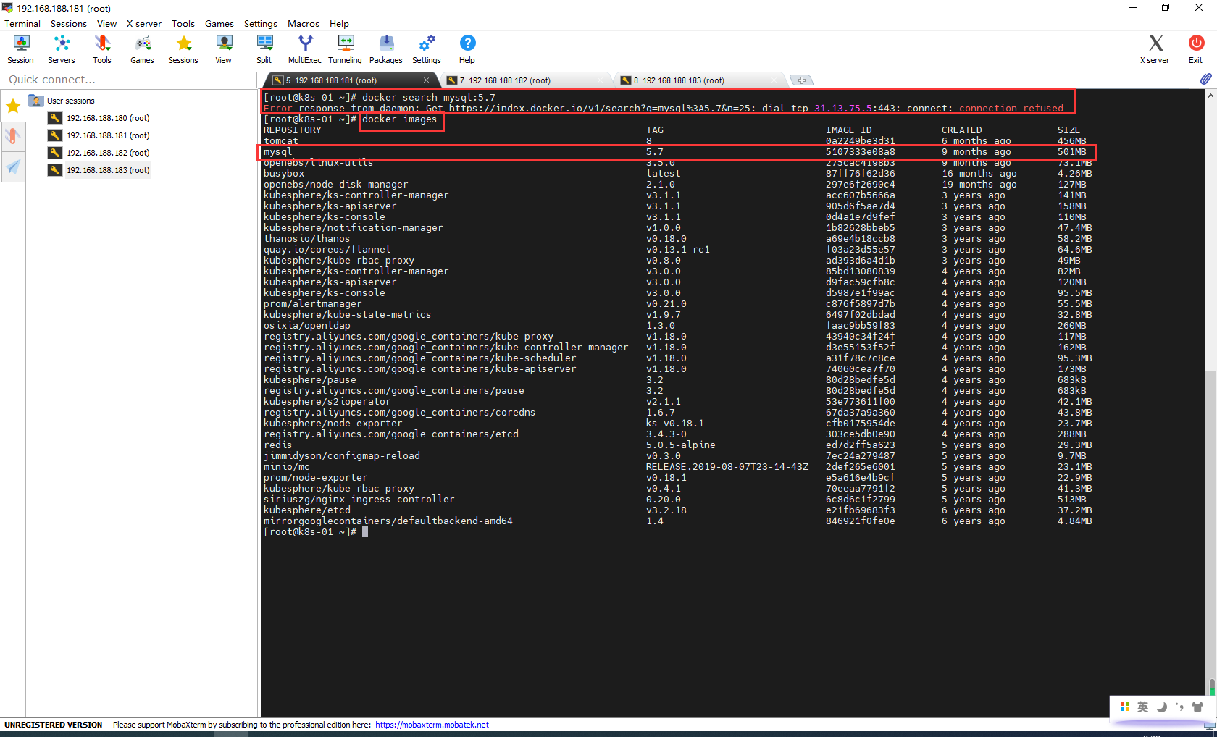Screen dimensions: 1217x737
Task: Click the REPOSITORY column header text
Action: (293, 130)
